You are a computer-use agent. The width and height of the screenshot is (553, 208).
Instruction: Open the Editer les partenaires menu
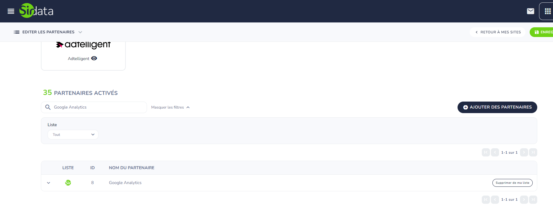(48, 32)
